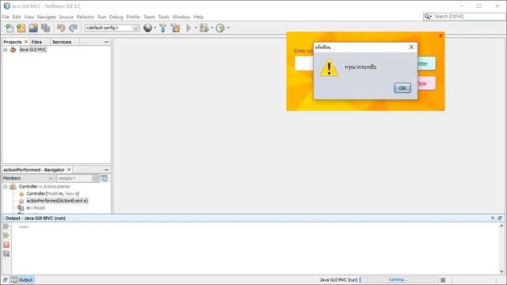Open the Tools menu

tap(164, 17)
